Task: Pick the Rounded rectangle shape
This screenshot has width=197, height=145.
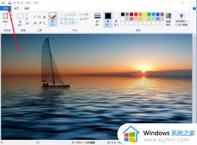Action: click(61, 19)
